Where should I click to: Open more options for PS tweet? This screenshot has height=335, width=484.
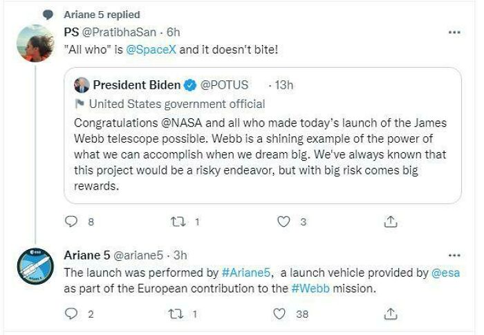tap(454, 33)
